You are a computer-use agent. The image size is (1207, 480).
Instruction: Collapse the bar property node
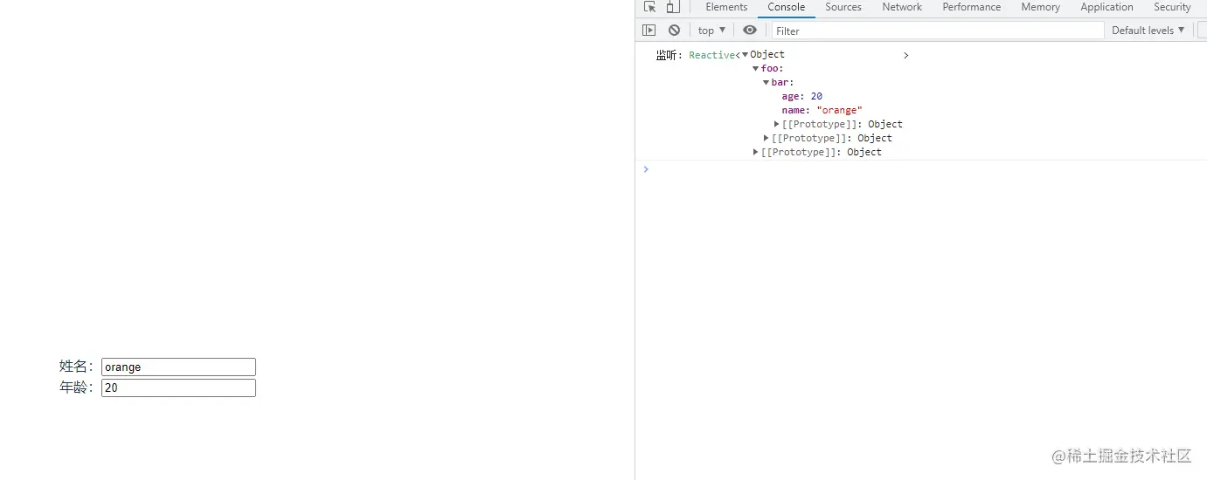(x=767, y=83)
